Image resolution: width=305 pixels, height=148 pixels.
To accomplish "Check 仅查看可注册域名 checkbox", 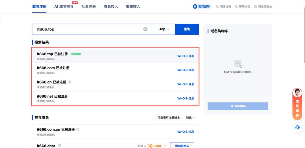I will click(154, 118).
